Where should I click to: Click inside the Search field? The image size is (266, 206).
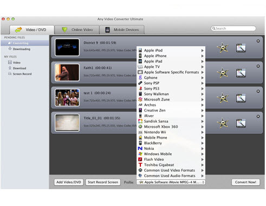233,28
